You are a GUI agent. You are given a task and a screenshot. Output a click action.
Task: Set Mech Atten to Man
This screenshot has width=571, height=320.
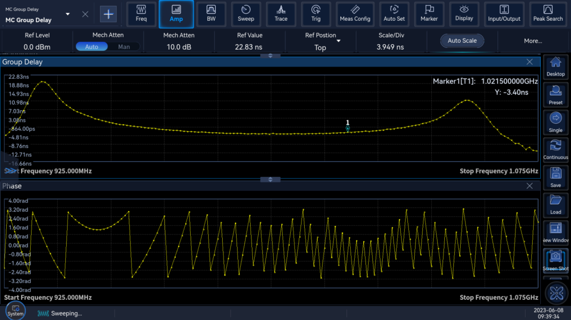pos(124,47)
